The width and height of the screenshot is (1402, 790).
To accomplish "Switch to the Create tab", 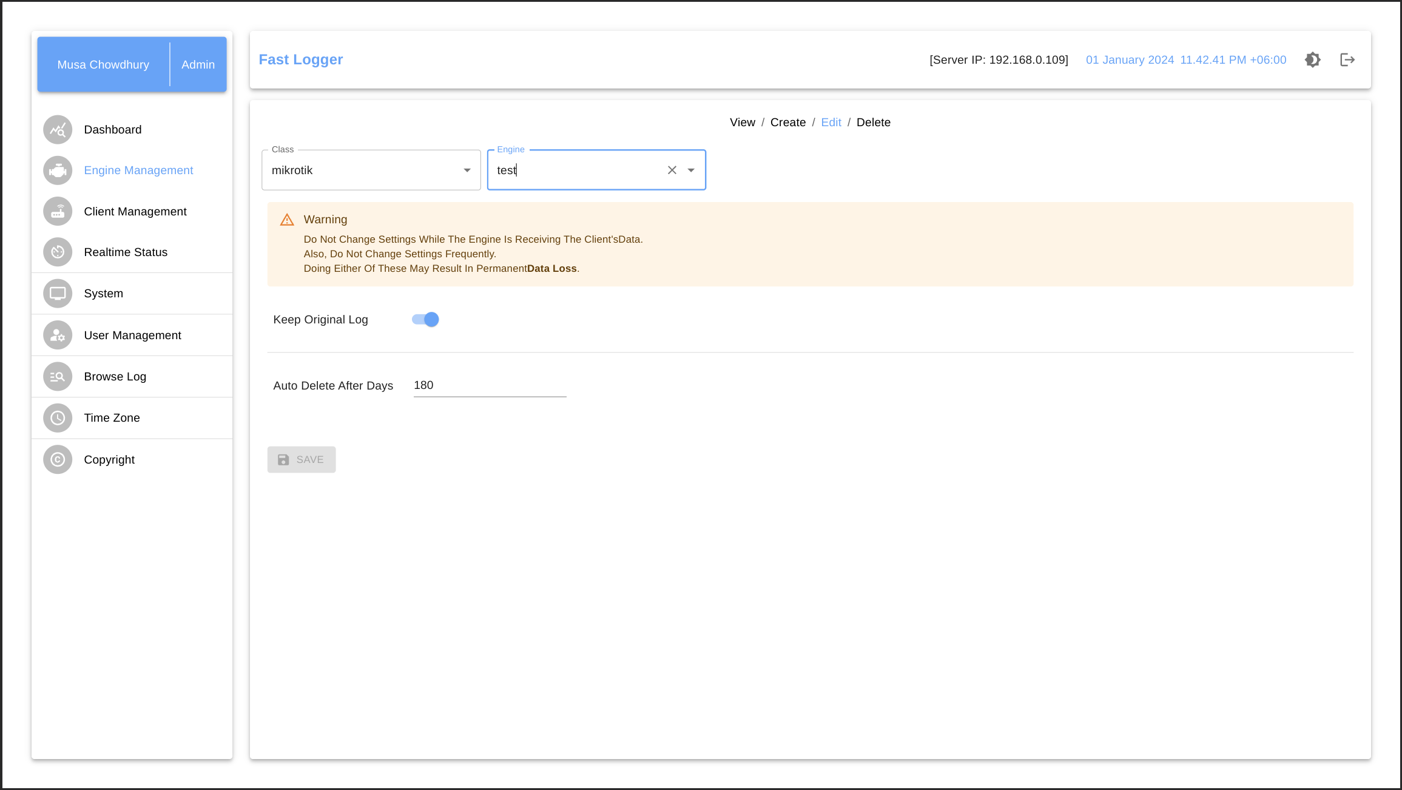I will coord(787,123).
